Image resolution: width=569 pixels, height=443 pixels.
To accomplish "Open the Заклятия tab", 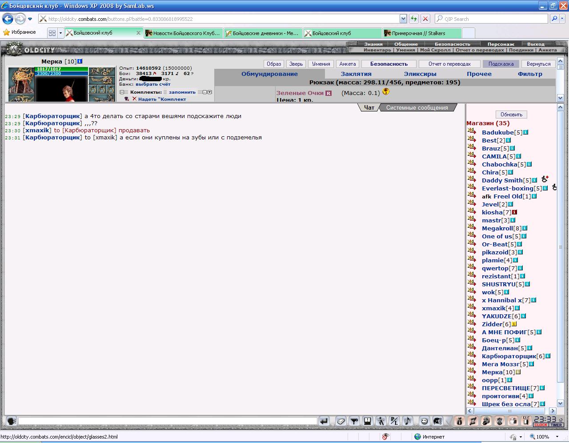I will point(356,74).
